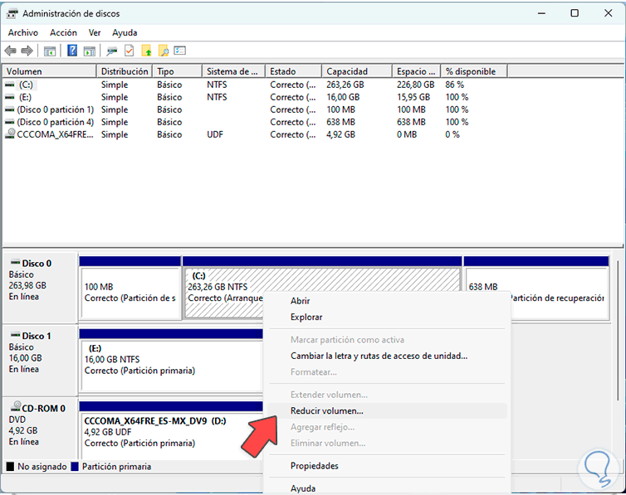Click the 15,95 GB free space cell
Viewport: 626px width, 495px height.
[x=413, y=97]
